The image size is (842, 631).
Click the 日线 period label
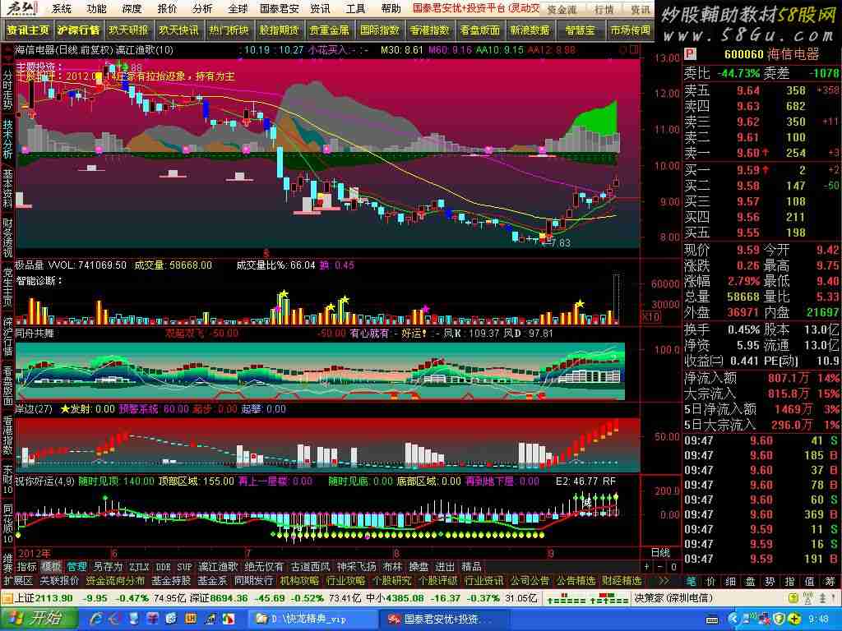[x=660, y=553]
